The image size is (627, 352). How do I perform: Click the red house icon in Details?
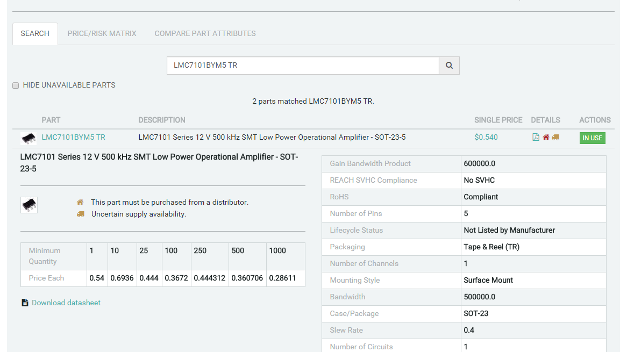[x=546, y=138]
